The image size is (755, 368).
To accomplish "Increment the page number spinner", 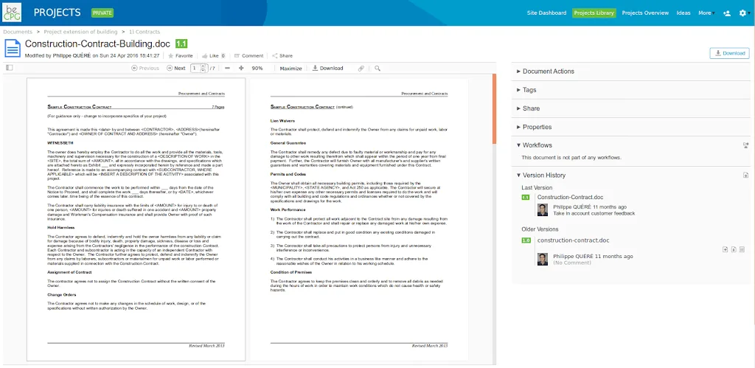I will [203, 66].
